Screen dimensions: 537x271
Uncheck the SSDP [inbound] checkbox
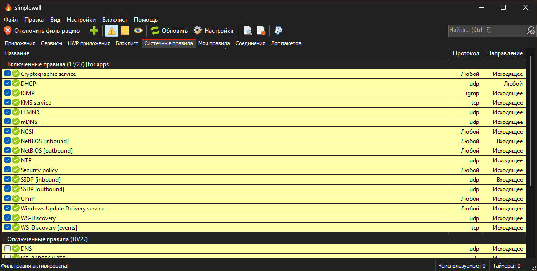7,179
